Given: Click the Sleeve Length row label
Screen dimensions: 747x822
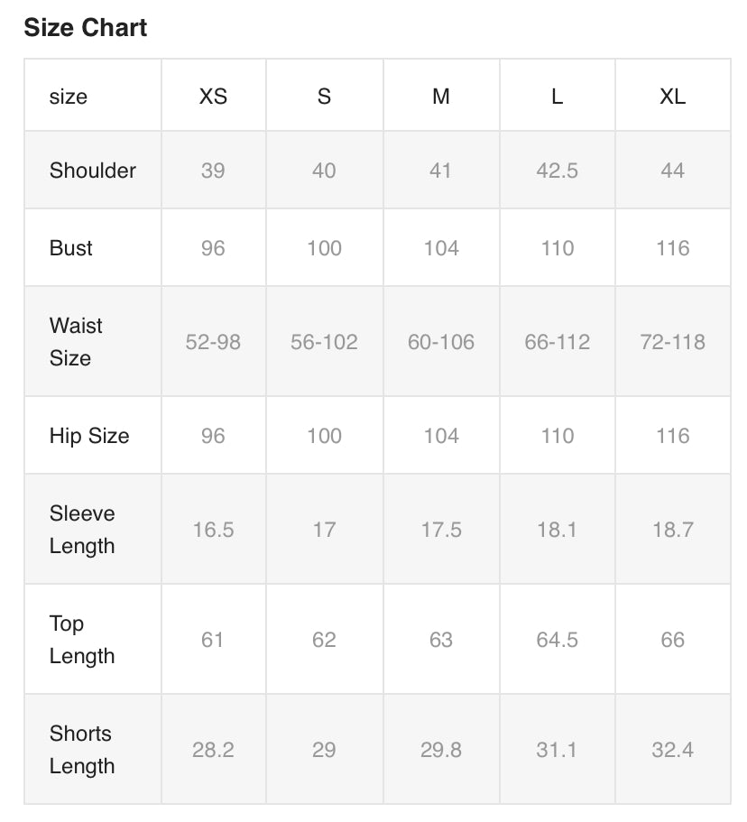Looking at the screenshot, I should 82,530.
